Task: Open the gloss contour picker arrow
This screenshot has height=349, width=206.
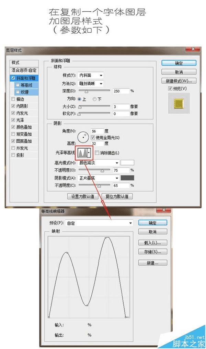Action: [89, 153]
